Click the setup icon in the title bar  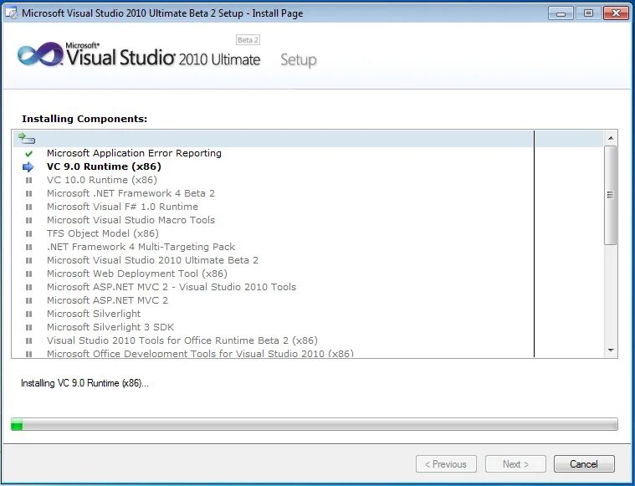[12, 13]
